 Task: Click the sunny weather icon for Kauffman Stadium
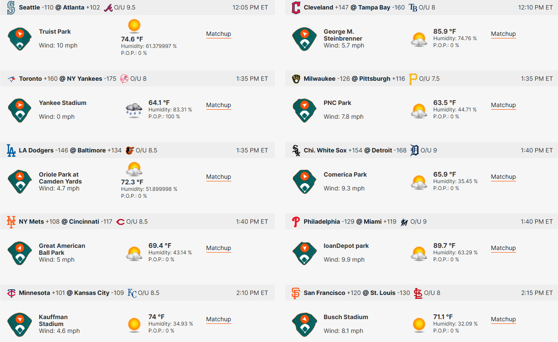pyautogui.click(x=134, y=324)
